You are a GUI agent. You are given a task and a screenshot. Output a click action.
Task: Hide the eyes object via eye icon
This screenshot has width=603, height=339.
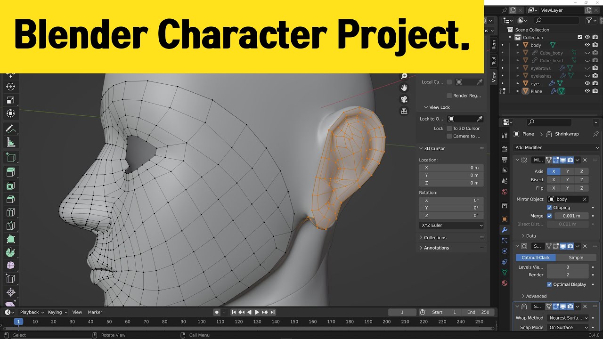(x=587, y=83)
